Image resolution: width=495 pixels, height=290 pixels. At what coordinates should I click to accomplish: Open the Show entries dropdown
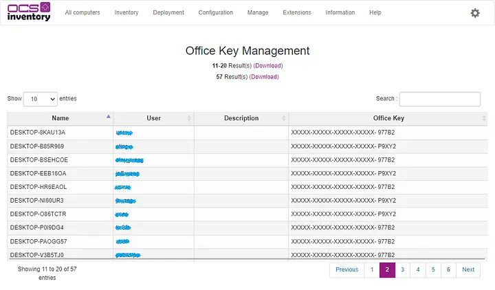coord(41,99)
